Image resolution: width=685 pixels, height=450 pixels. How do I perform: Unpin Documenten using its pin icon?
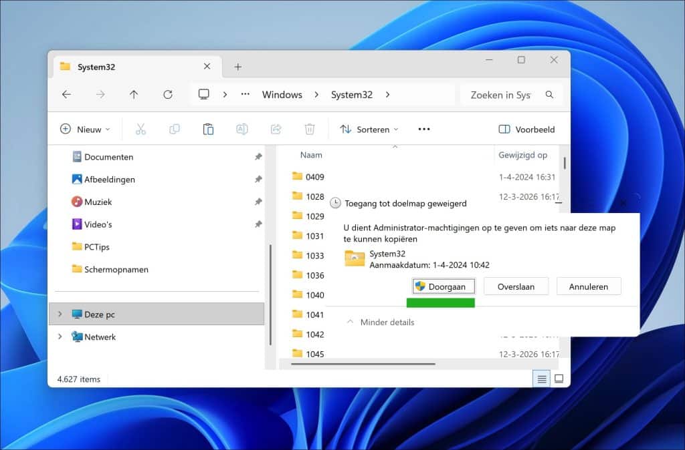[258, 156]
